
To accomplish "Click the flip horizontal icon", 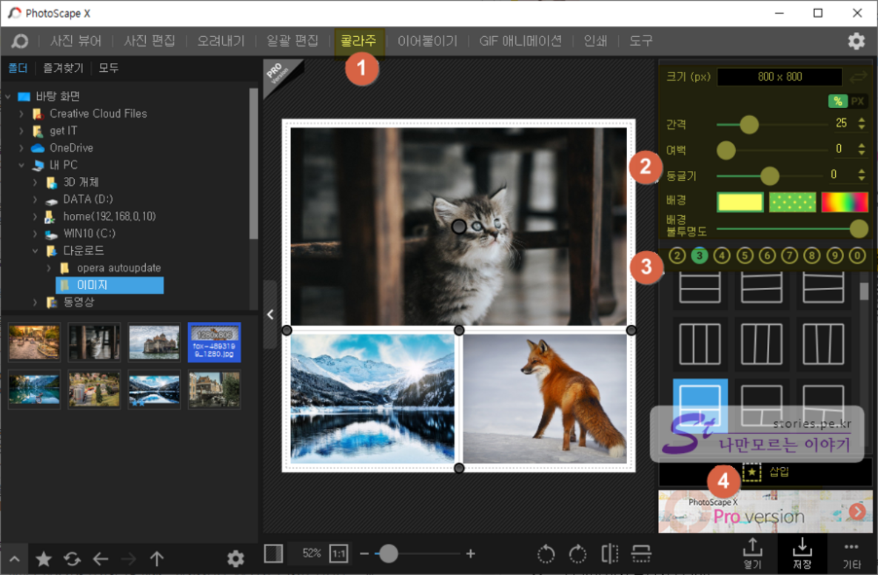I will tap(610, 554).
